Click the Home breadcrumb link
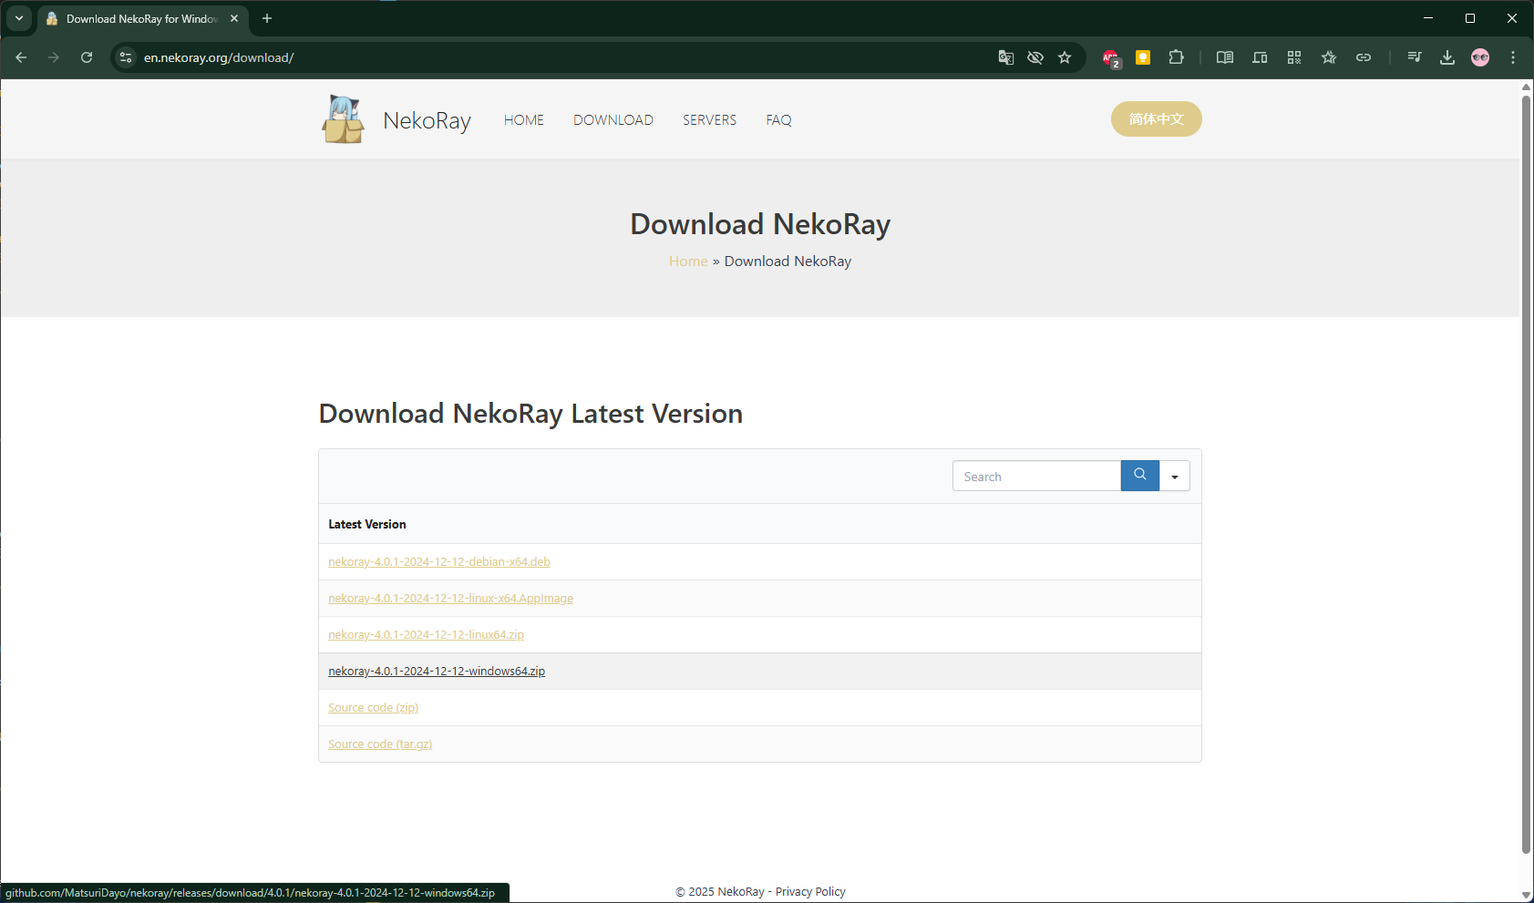The image size is (1534, 903). pos(688,262)
